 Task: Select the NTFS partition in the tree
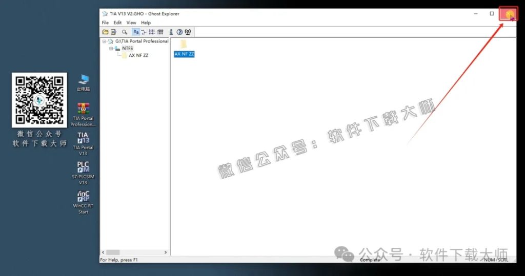[x=128, y=49]
